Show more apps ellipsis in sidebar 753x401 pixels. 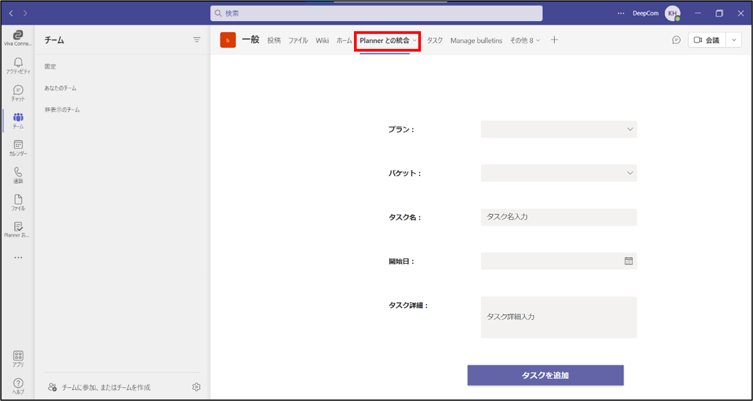pyautogui.click(x=18, y=257)
